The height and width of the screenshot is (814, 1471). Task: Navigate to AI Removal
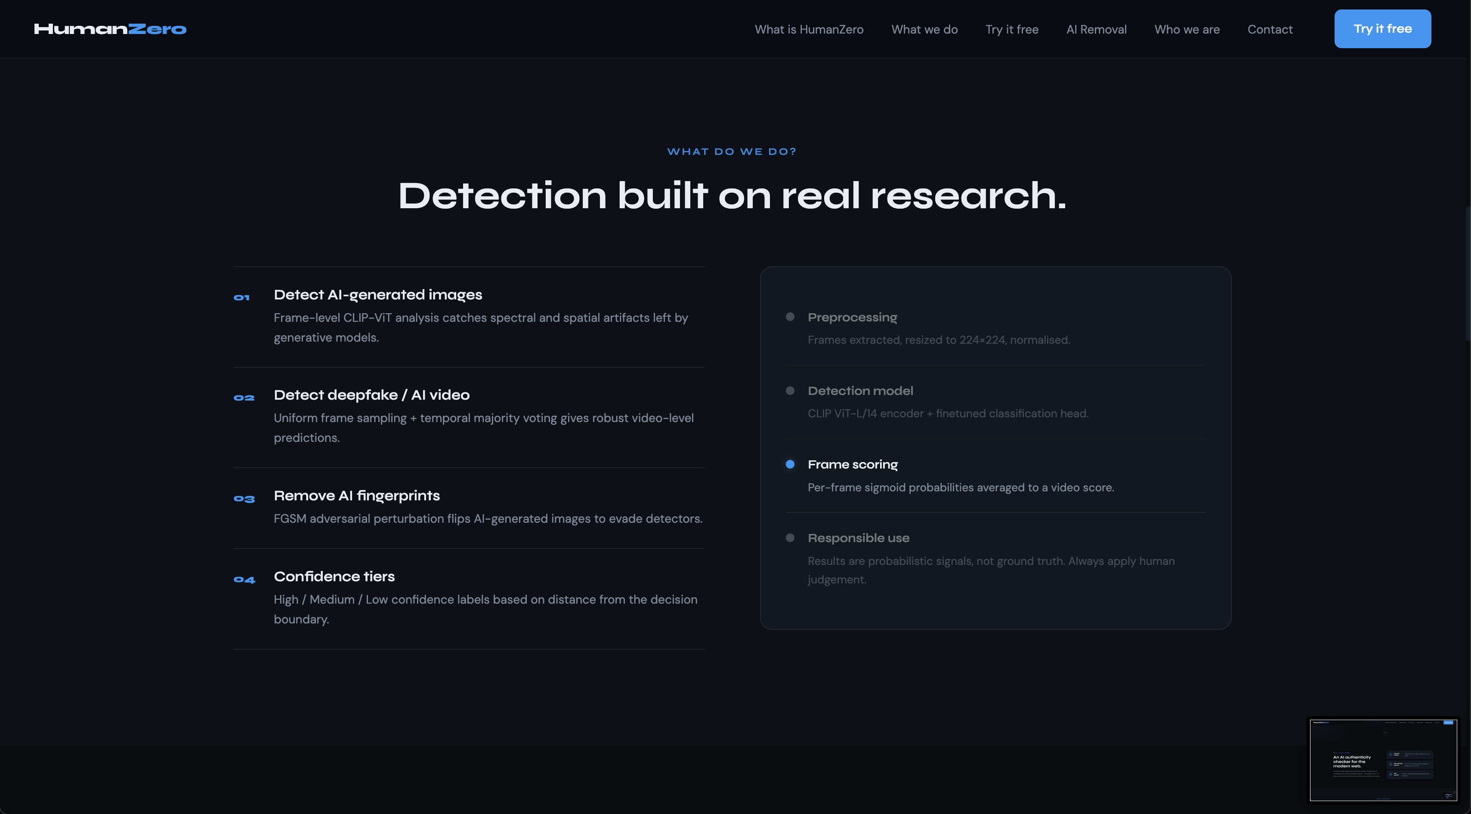tap(1096, 30)
